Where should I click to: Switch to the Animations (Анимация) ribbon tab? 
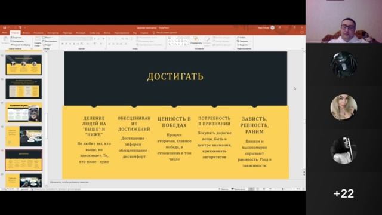[x=81, y=33]
